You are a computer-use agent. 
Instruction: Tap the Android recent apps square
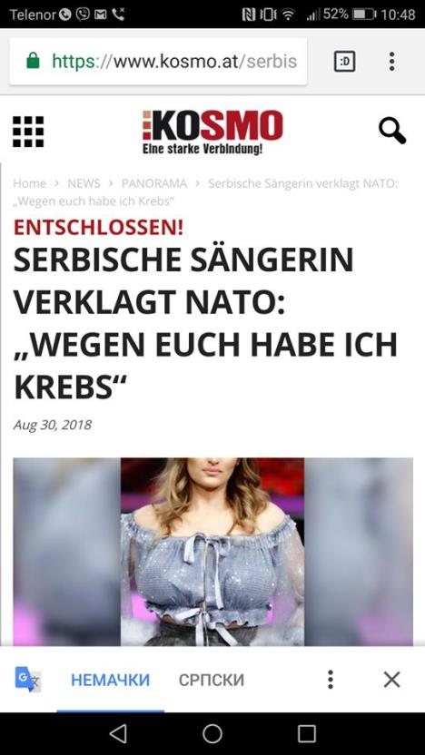pos(306,734)
